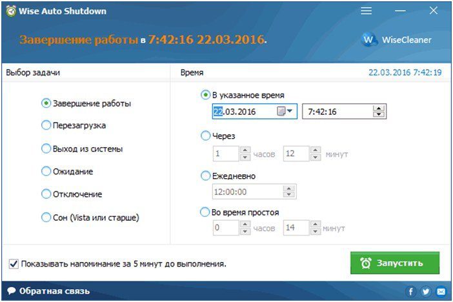Open the Facebook page icon
The height and width of the screenshot is (302, 453).
[x=410, y=291]
